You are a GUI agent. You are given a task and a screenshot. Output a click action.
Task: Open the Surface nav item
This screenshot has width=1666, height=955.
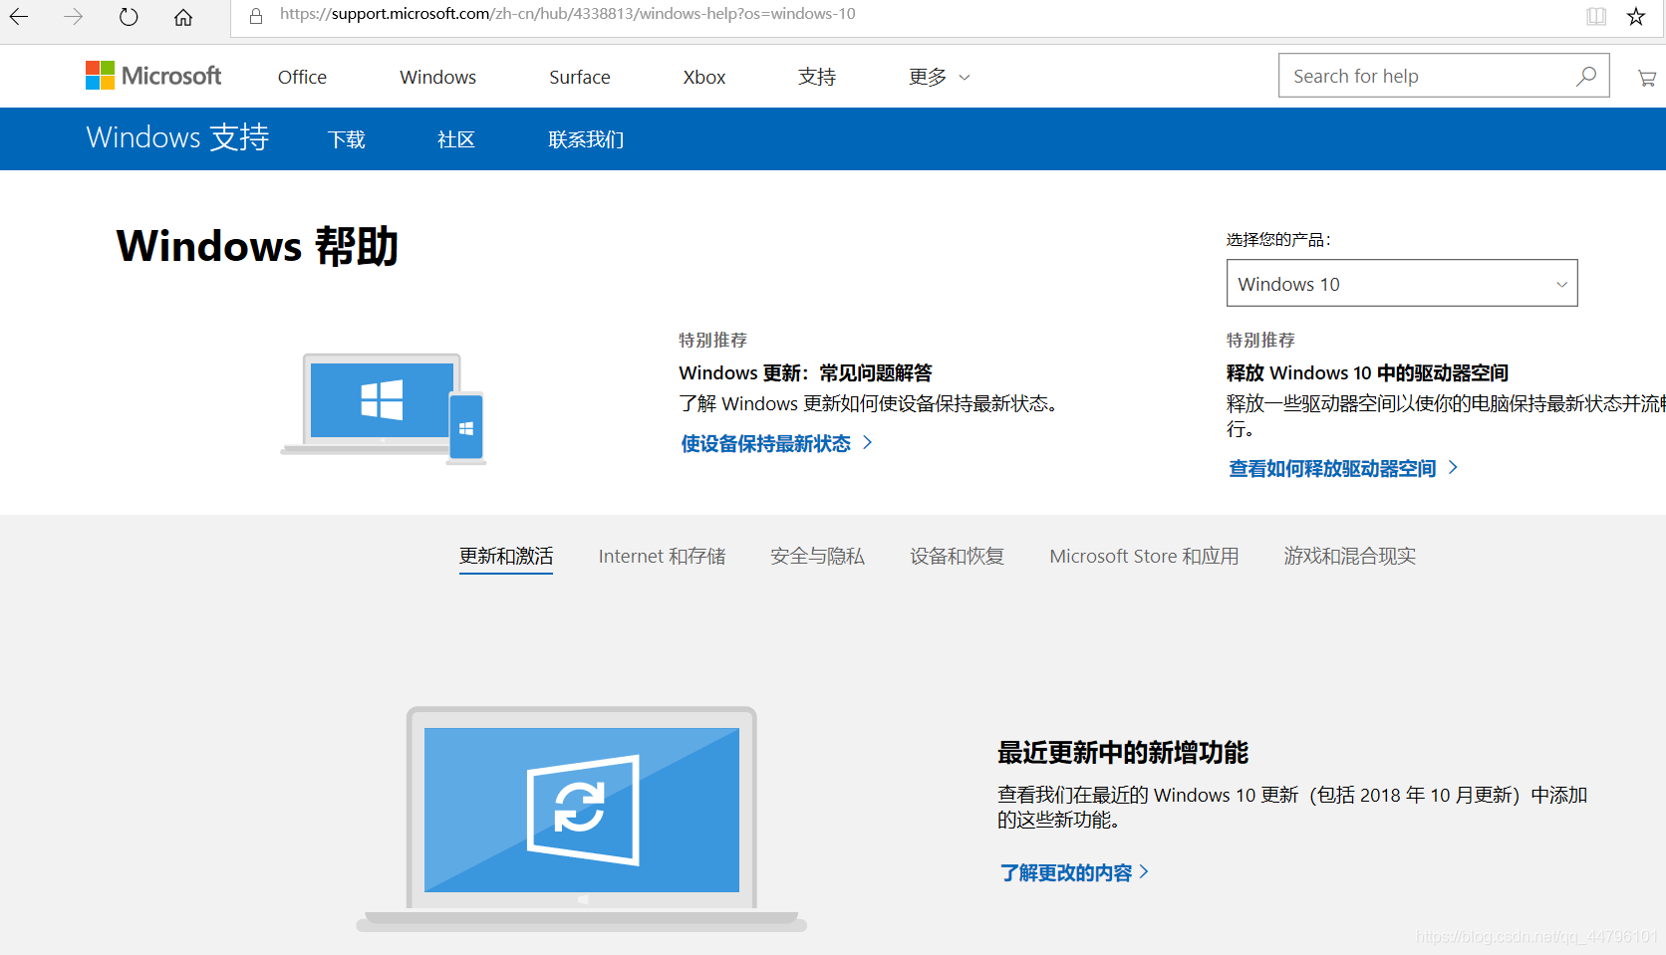[x=580, y=77]
